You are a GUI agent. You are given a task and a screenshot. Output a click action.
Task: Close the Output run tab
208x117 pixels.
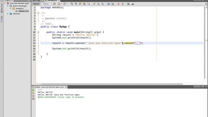66,87
